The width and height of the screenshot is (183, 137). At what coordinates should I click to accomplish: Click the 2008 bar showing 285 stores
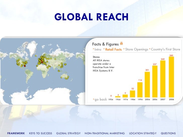tap(171, 77)
